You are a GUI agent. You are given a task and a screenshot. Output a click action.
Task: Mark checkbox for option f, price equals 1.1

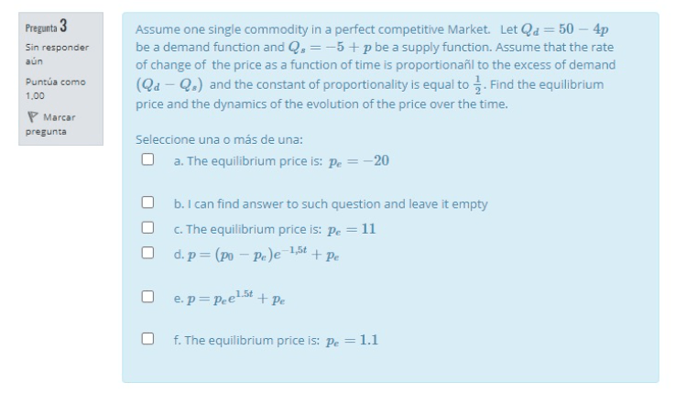pos(147,339)
